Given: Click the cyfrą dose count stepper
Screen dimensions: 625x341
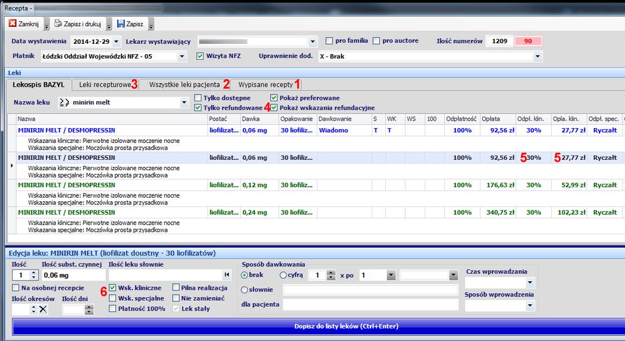Looking at the screenshot, I should tap(331, 275).
